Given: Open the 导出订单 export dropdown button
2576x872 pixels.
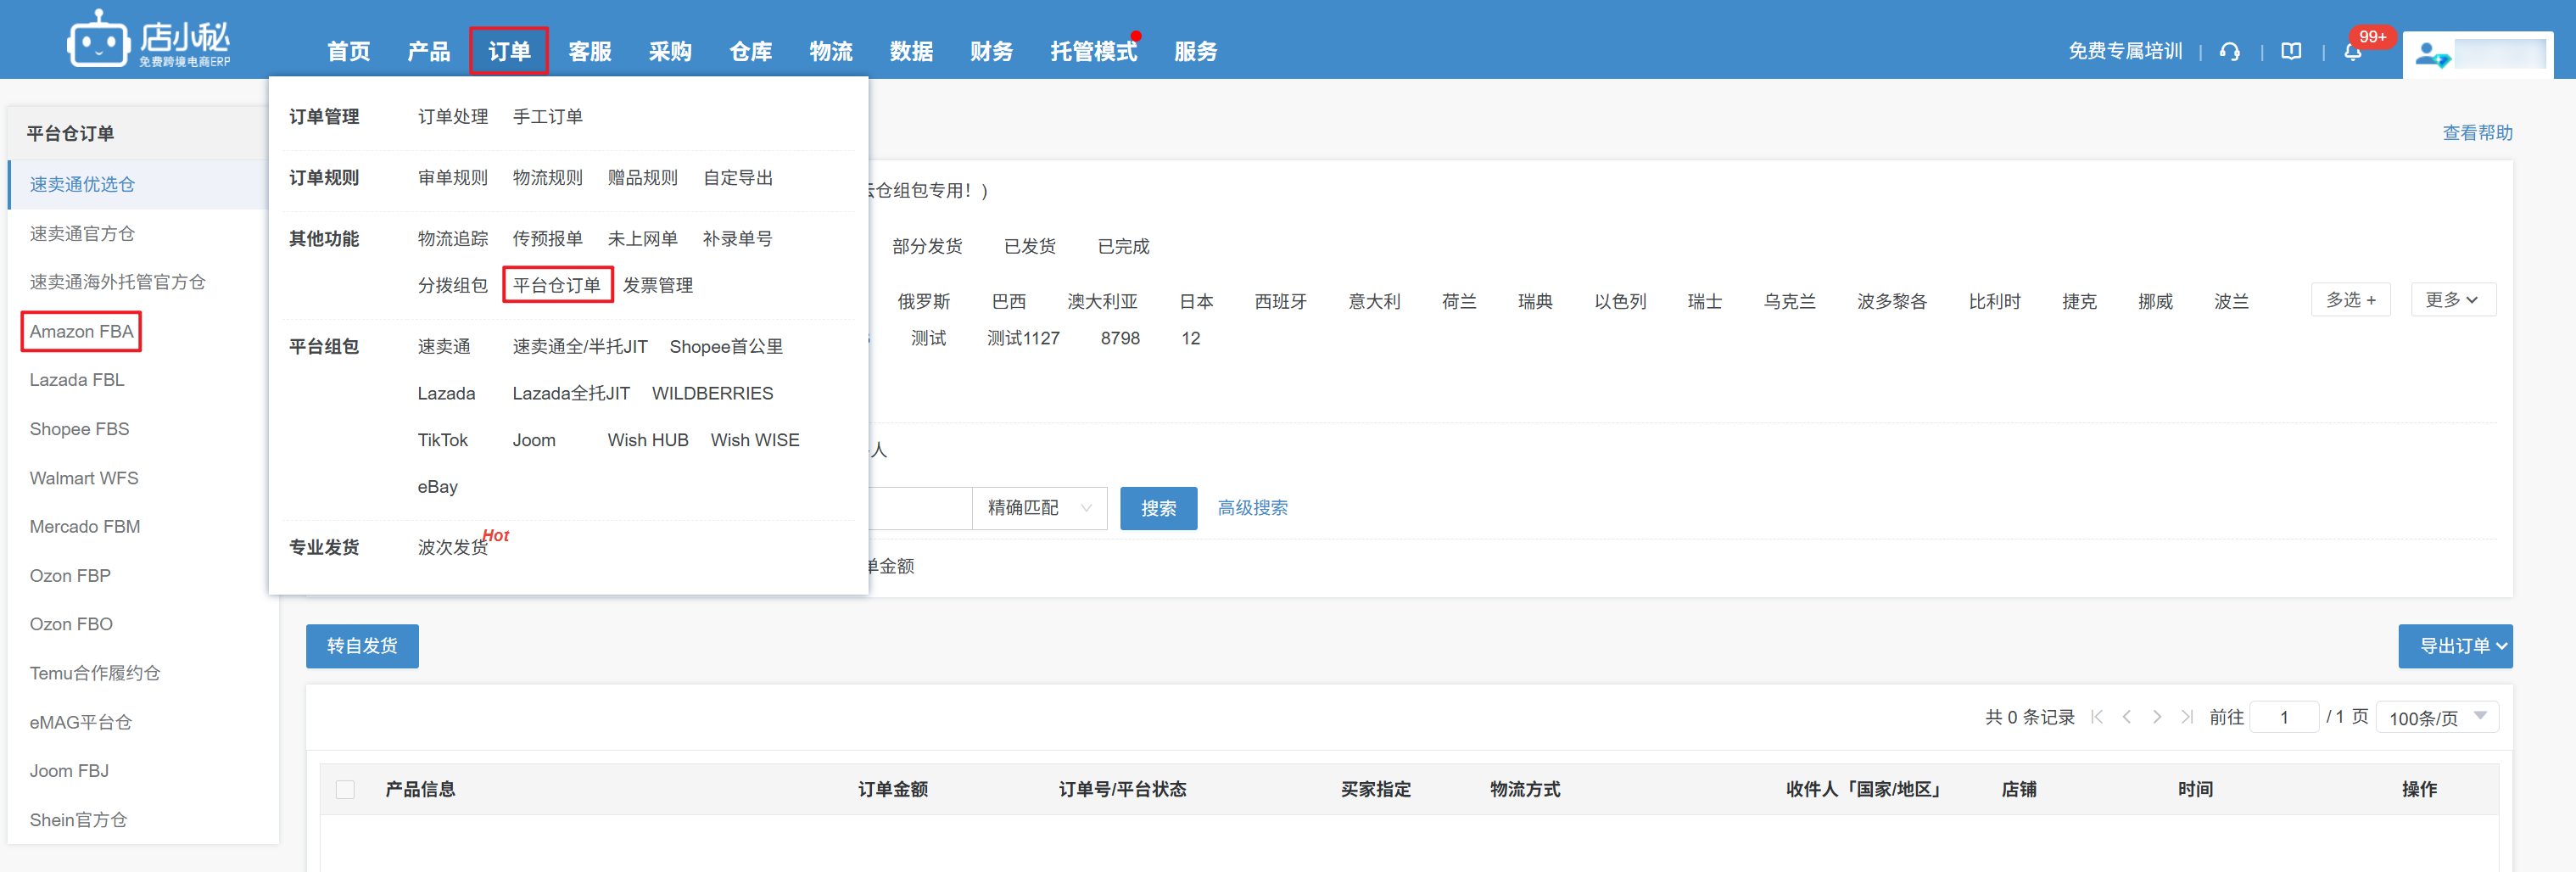Looking at the screenshot, I should (x=2455, y=646).
